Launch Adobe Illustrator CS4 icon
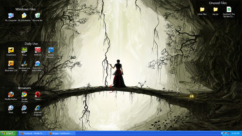 point(11,66)
